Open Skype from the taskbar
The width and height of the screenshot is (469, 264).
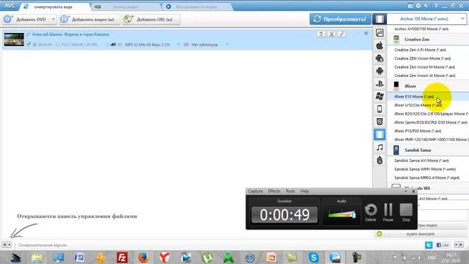click(x=314, y=257)
